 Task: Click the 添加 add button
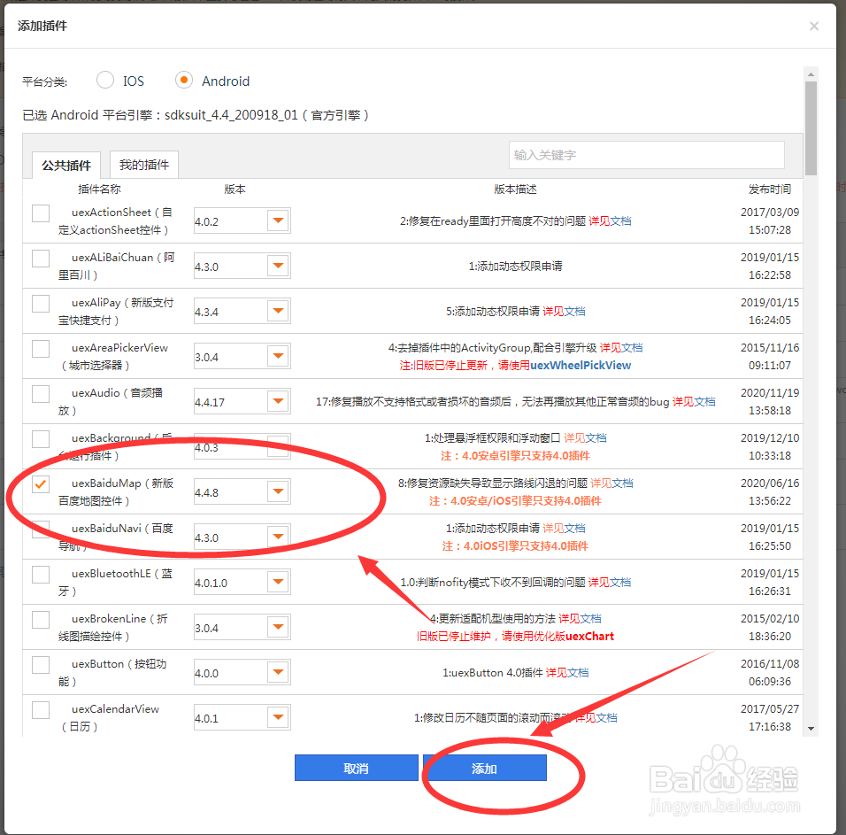click(x=485, y=768)
